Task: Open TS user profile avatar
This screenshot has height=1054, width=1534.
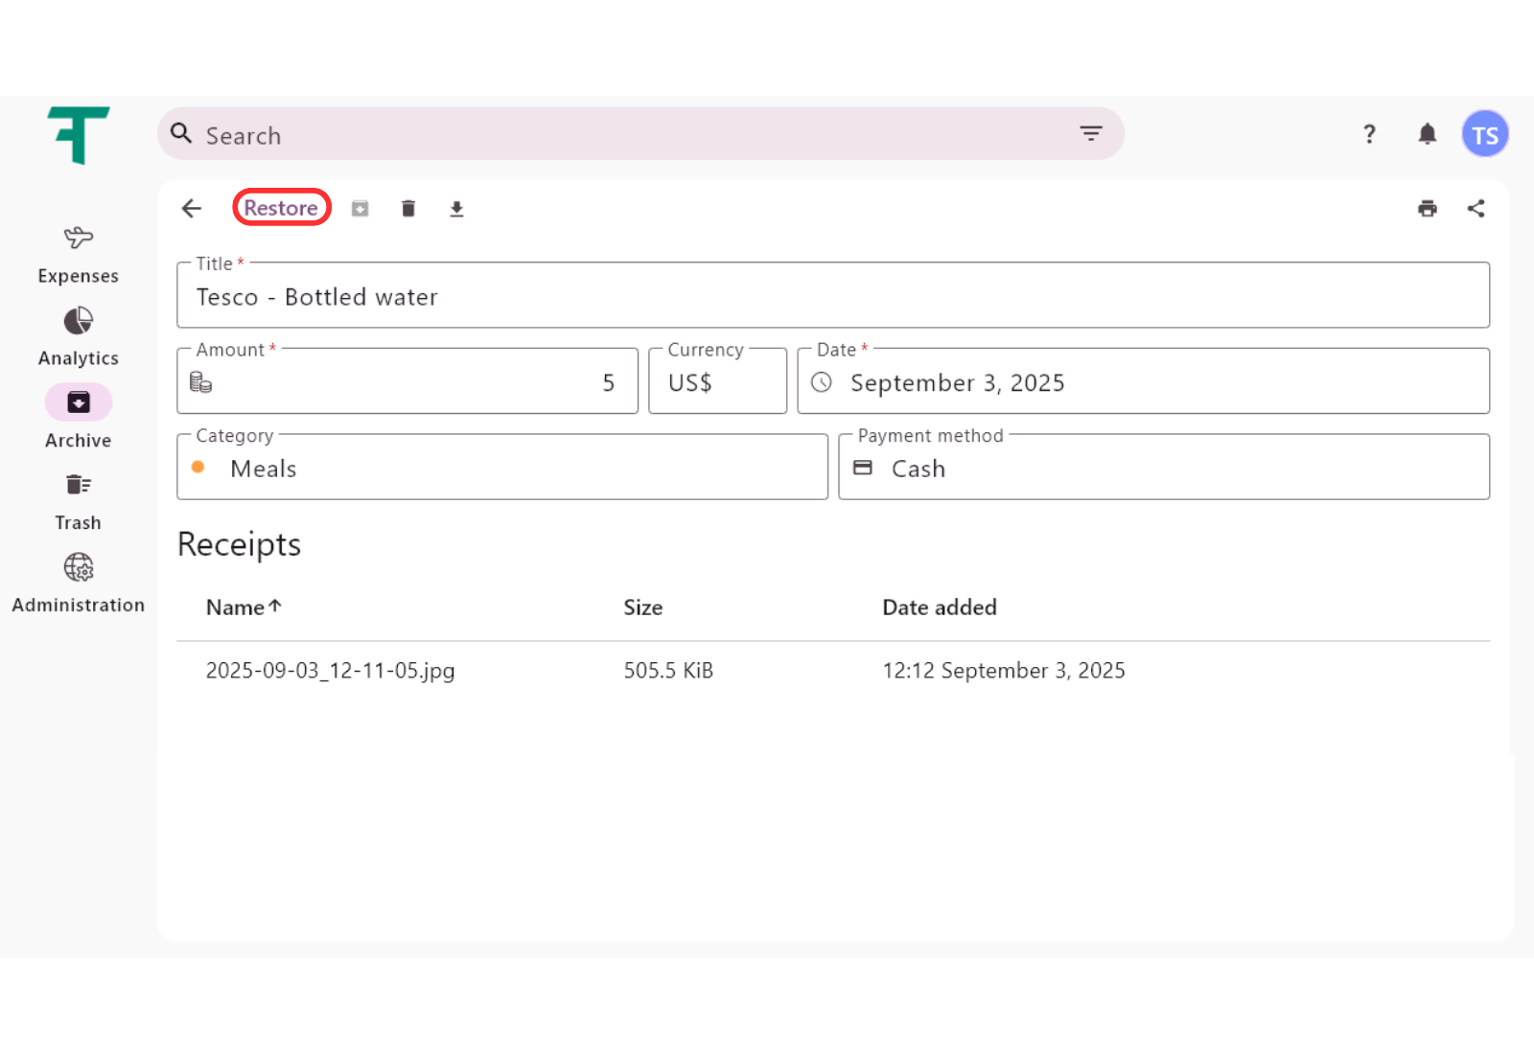Action: [x=1484, y=134]
